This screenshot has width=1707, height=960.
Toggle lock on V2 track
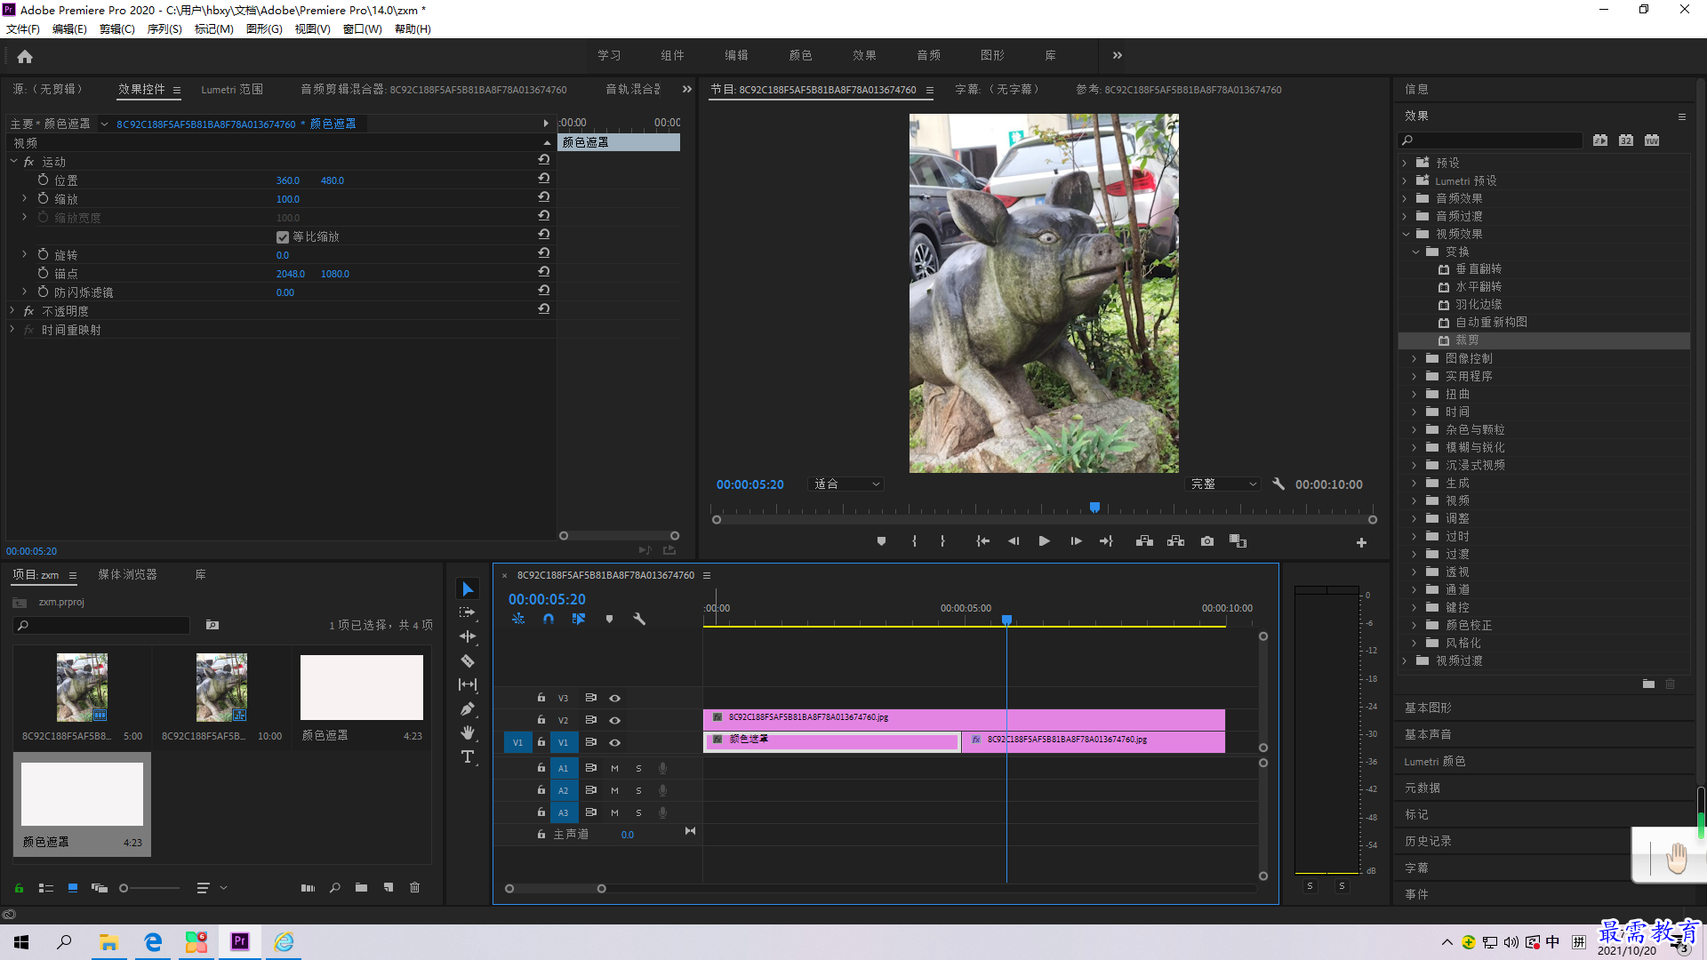tap(541, 720)
